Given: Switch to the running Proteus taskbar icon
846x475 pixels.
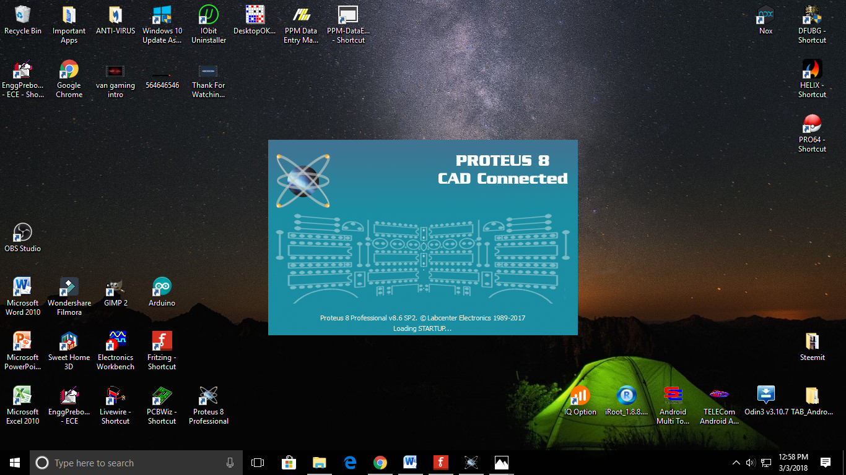Looking at the screenshot, I should click(x=471, y=462).
